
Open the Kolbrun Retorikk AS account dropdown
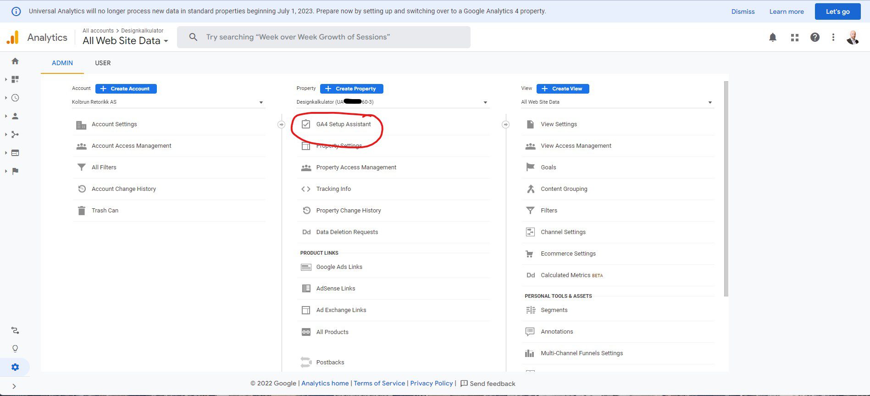point(168,102)
